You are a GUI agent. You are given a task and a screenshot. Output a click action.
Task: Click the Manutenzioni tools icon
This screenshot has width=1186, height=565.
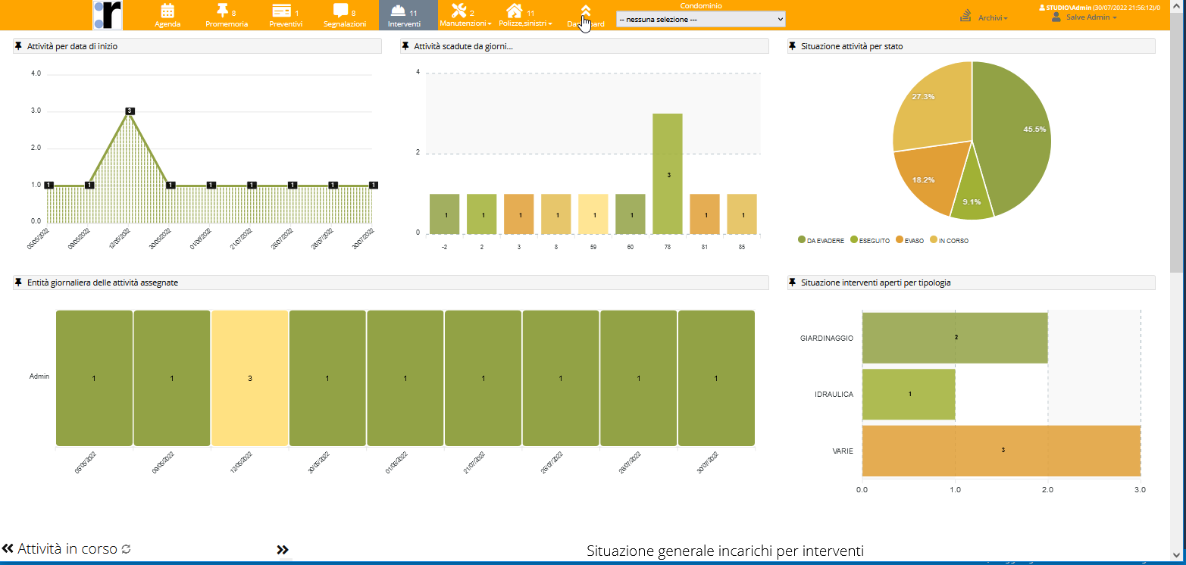pos(458,11)
